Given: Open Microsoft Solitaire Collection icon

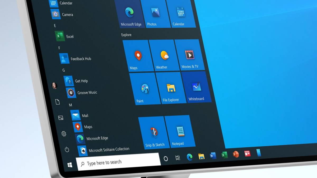Looking at the screenshot, I should click(x=82, y=151).
